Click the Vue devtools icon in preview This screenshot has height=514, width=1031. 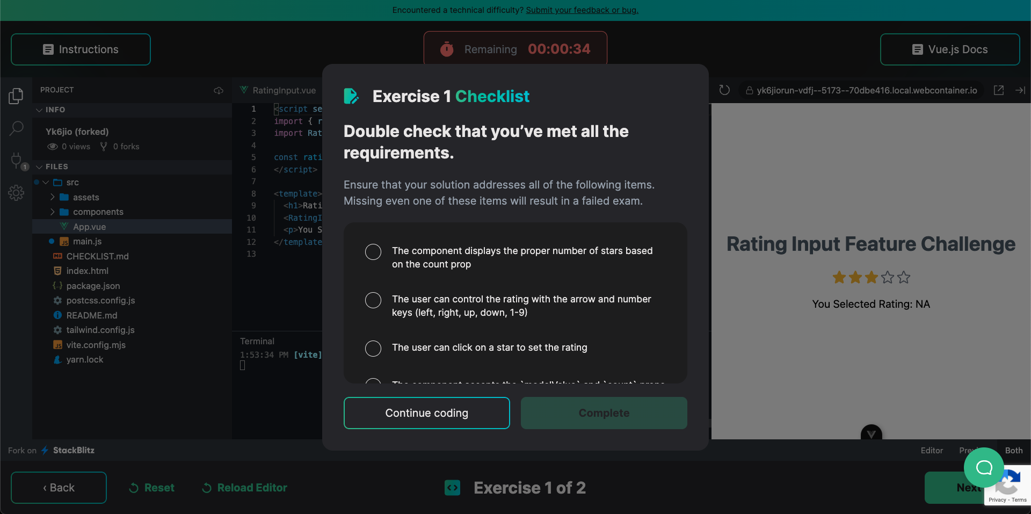(871, 433)
